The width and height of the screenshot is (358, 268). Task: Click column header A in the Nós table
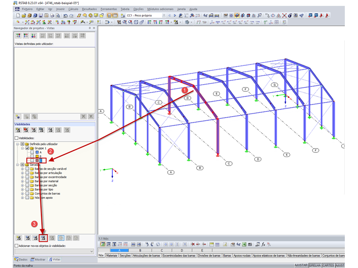coord(119,250)
